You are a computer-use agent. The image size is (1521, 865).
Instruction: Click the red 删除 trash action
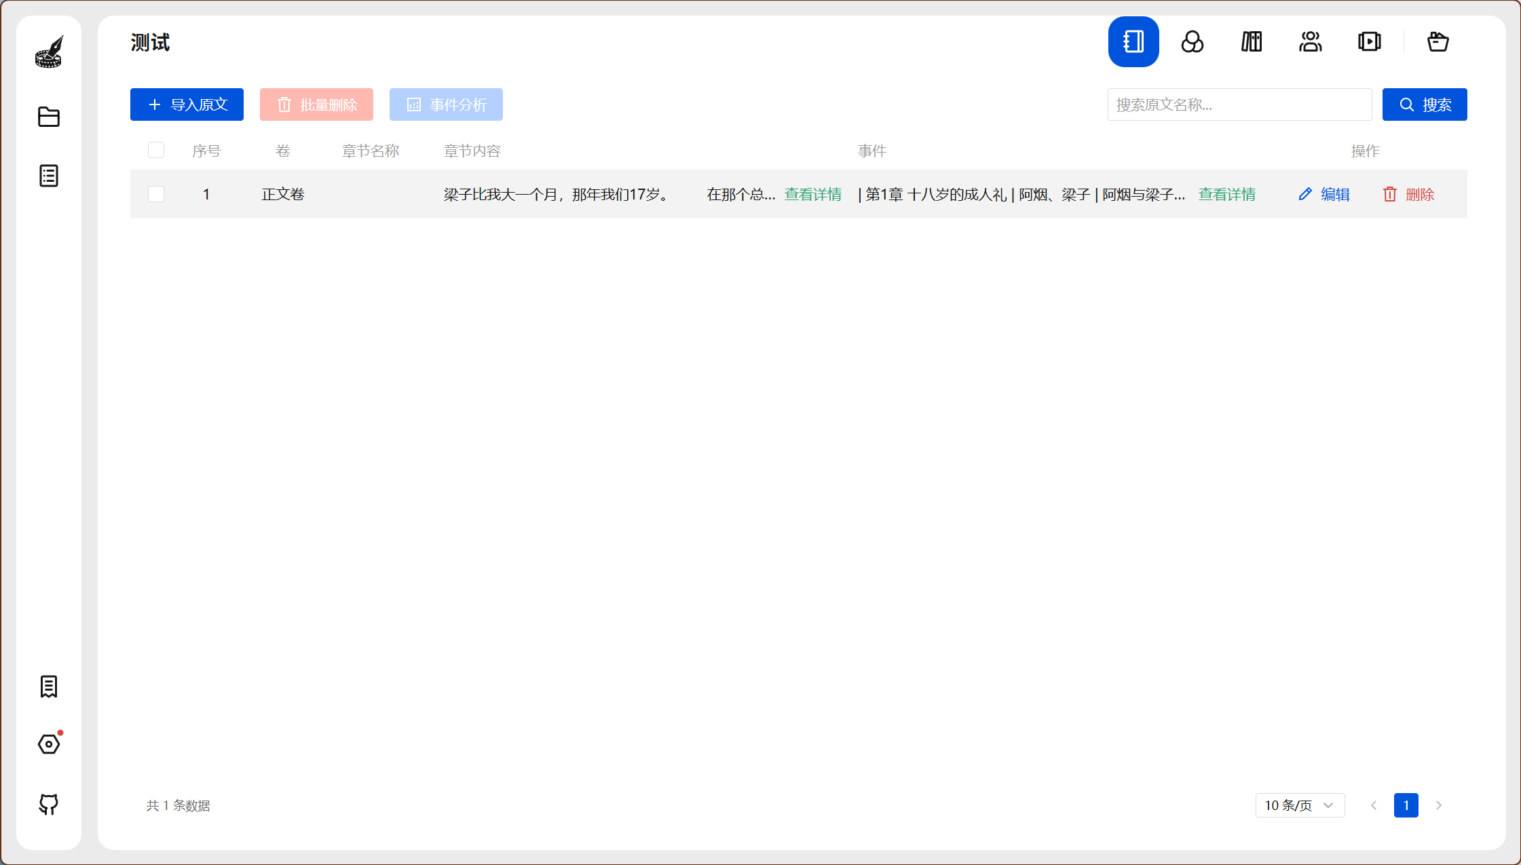tap(1408, 194)
